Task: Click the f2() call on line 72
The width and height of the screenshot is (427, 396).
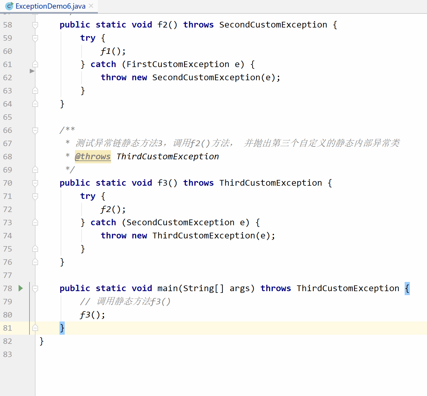Action: [x=113, y=209]
